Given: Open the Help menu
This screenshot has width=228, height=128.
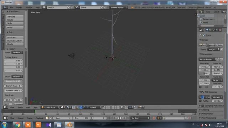Looking at the screenshot, I should click(x=37, y=7).
